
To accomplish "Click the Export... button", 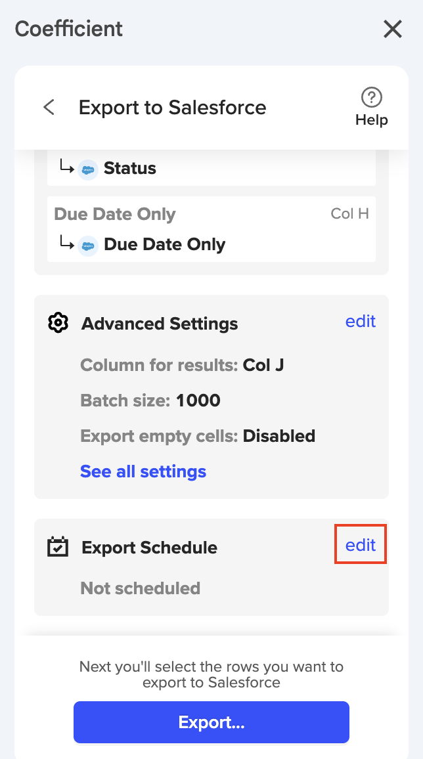I will click(x=211, y=722).
